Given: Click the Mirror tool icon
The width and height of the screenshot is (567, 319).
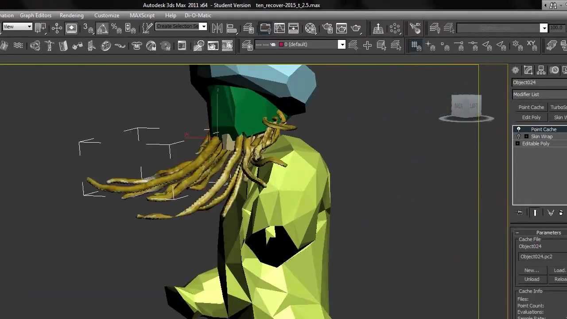Looking at the screenshot, I should (217, 28).
